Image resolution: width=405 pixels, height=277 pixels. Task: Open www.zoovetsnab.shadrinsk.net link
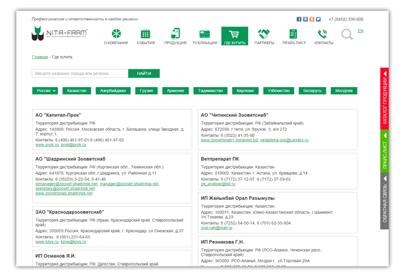pyautogui.click(x=64, y=194)
